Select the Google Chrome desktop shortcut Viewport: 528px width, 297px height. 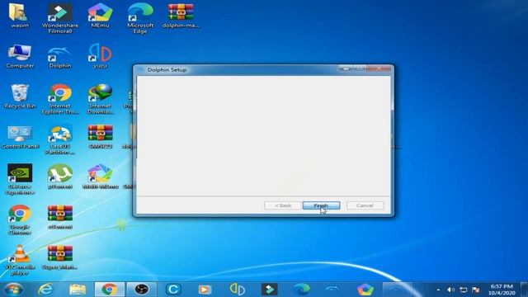coord(20,219)
